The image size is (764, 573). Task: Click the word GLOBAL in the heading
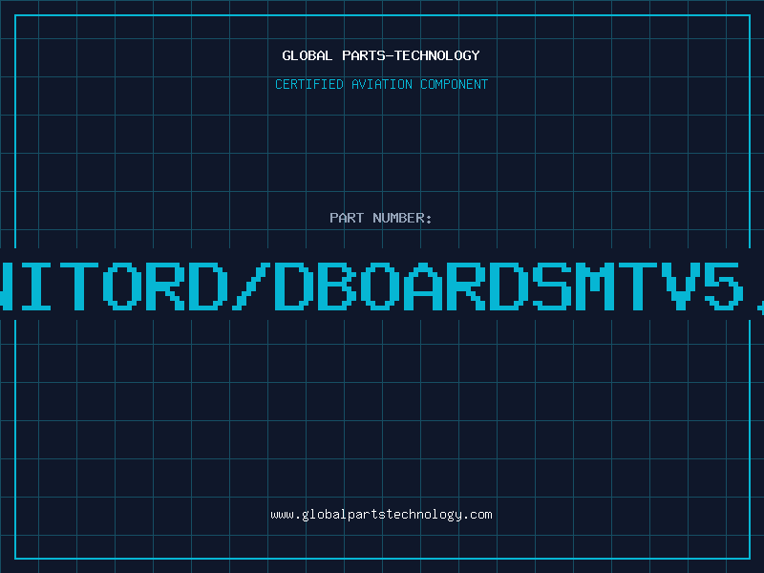[x=308, y=55]
